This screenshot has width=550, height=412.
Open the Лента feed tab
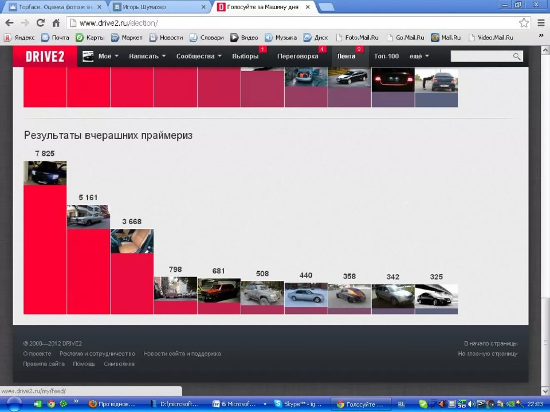coord(346,56)
